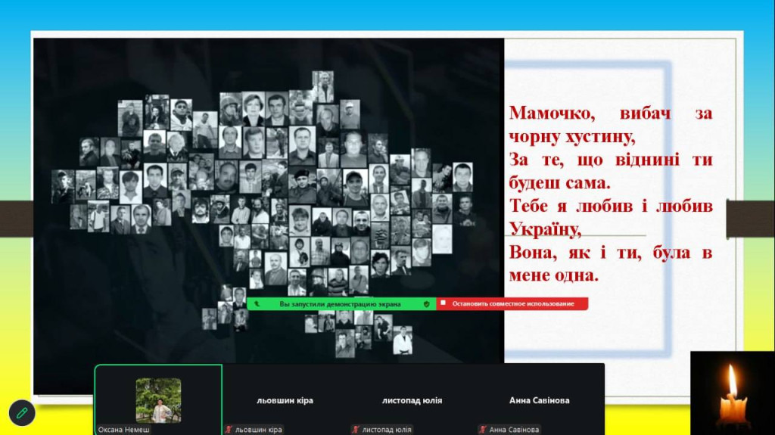Select листопад юлія participant tile
The image size is (775, 435).
412,400
